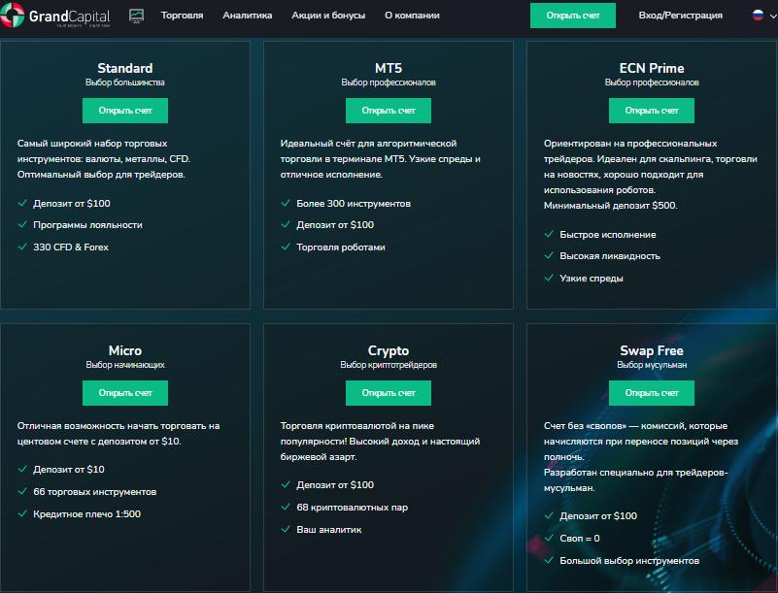The height and width of the screenshot is (593, 778).
Task: Go to Вход/Регистрация
Action: (x=680, y=16)
